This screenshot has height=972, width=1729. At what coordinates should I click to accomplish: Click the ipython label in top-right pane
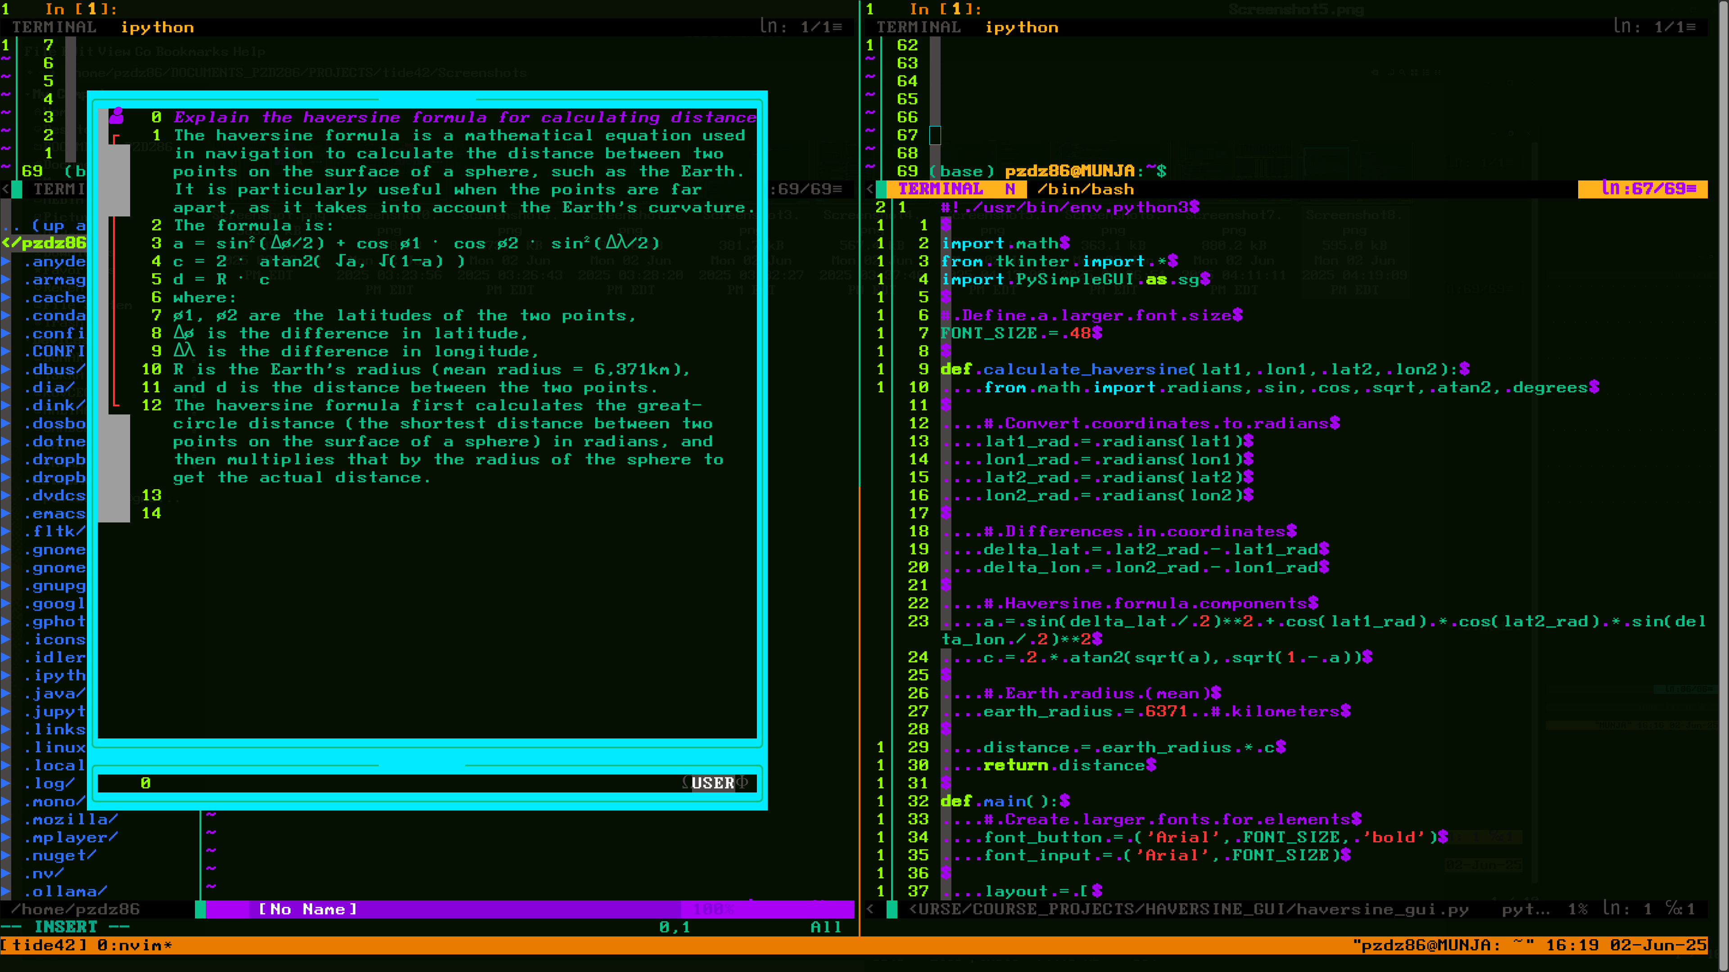[1022, 27]
